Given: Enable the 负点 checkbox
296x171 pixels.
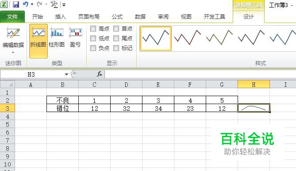Looking at the screenshot, I should pyautogui.click(x=93, y=48).
